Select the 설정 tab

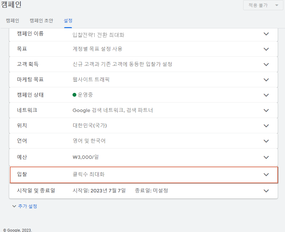point(68,20)
